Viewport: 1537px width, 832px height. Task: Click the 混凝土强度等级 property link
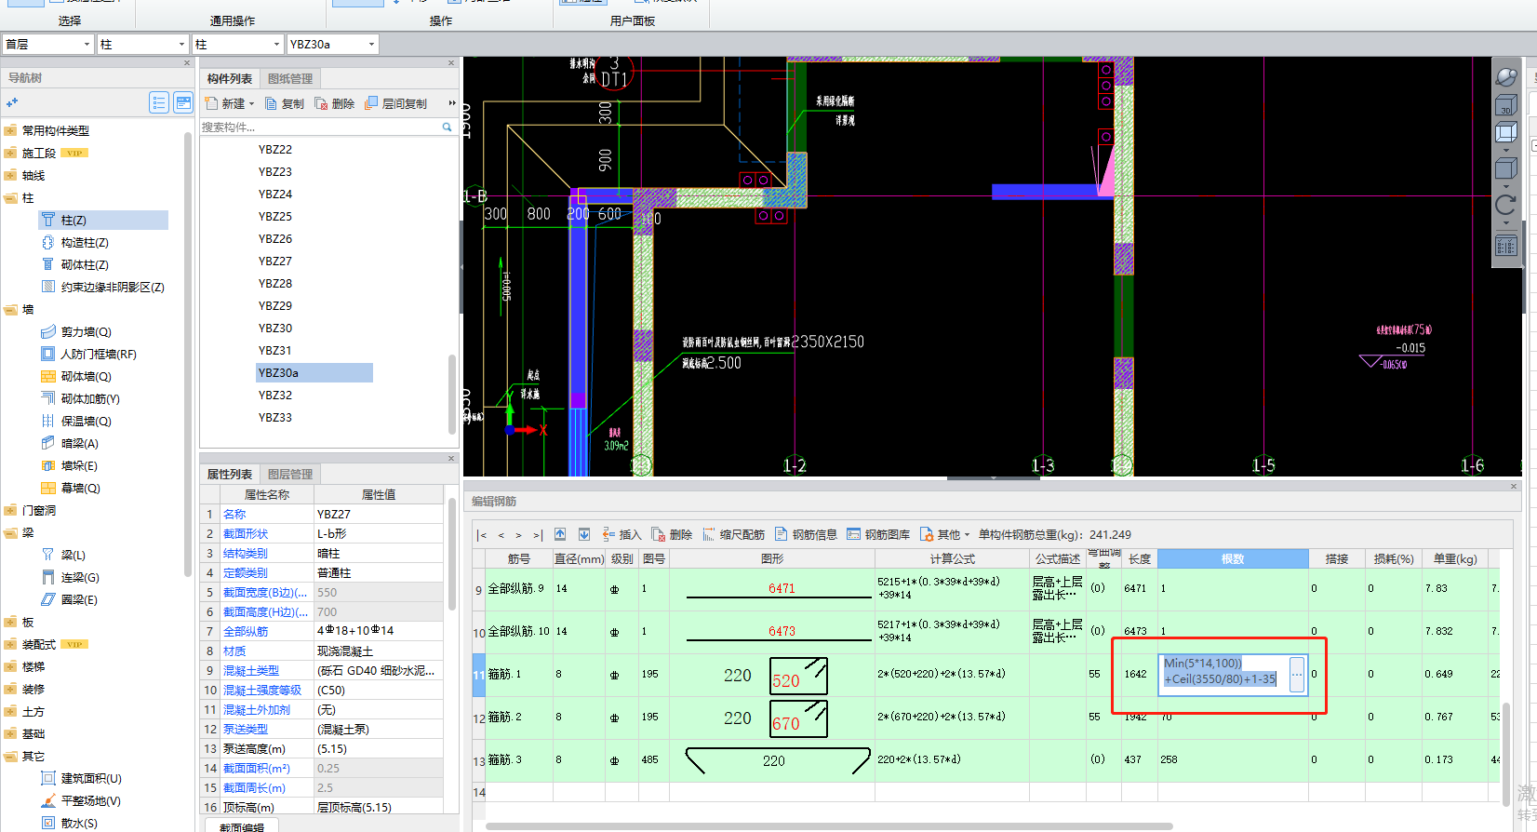pyautogui.click(x=262, y=690)
